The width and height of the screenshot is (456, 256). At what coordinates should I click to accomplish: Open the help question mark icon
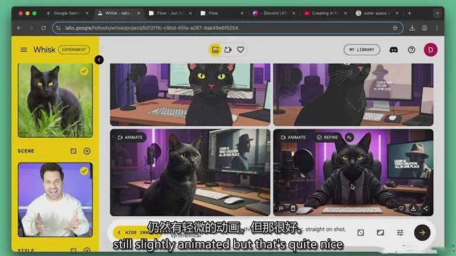(x=412, y=49)
